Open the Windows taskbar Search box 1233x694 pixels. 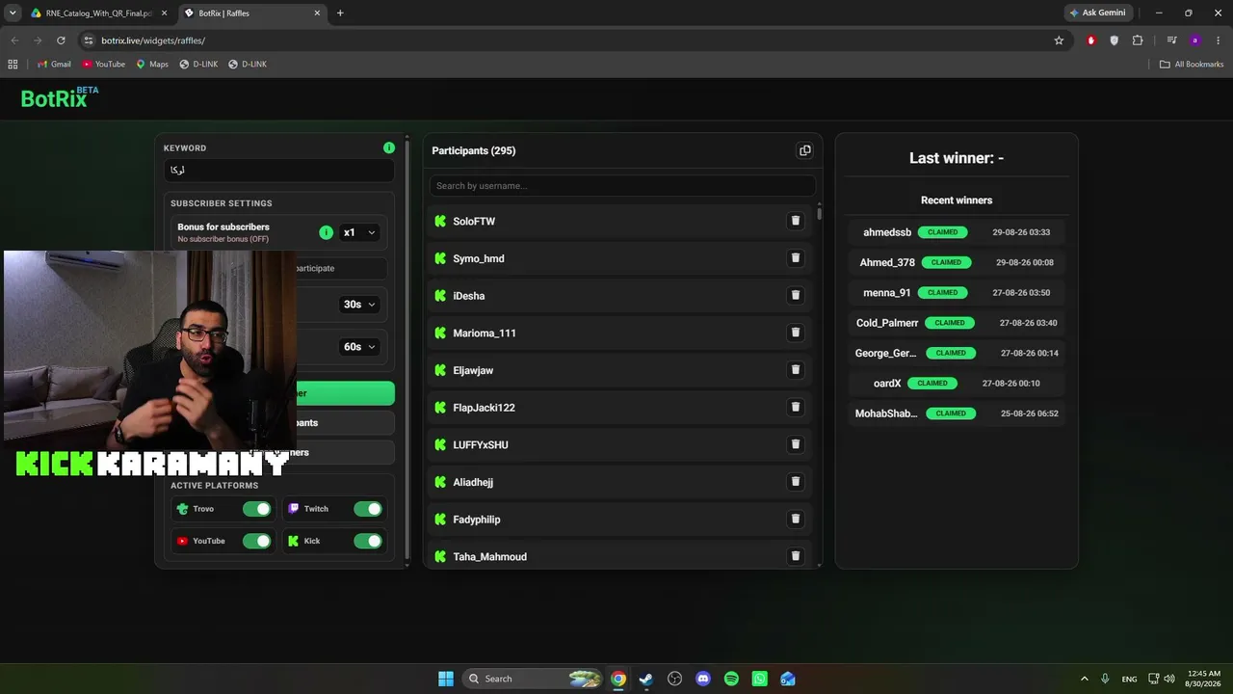pyautogui.click(x=532, y=679)
